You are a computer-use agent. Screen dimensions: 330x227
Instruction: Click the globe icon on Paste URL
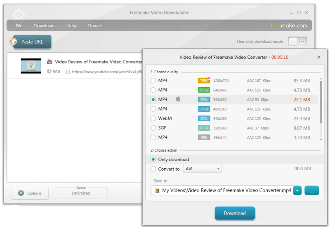[13, 42]
